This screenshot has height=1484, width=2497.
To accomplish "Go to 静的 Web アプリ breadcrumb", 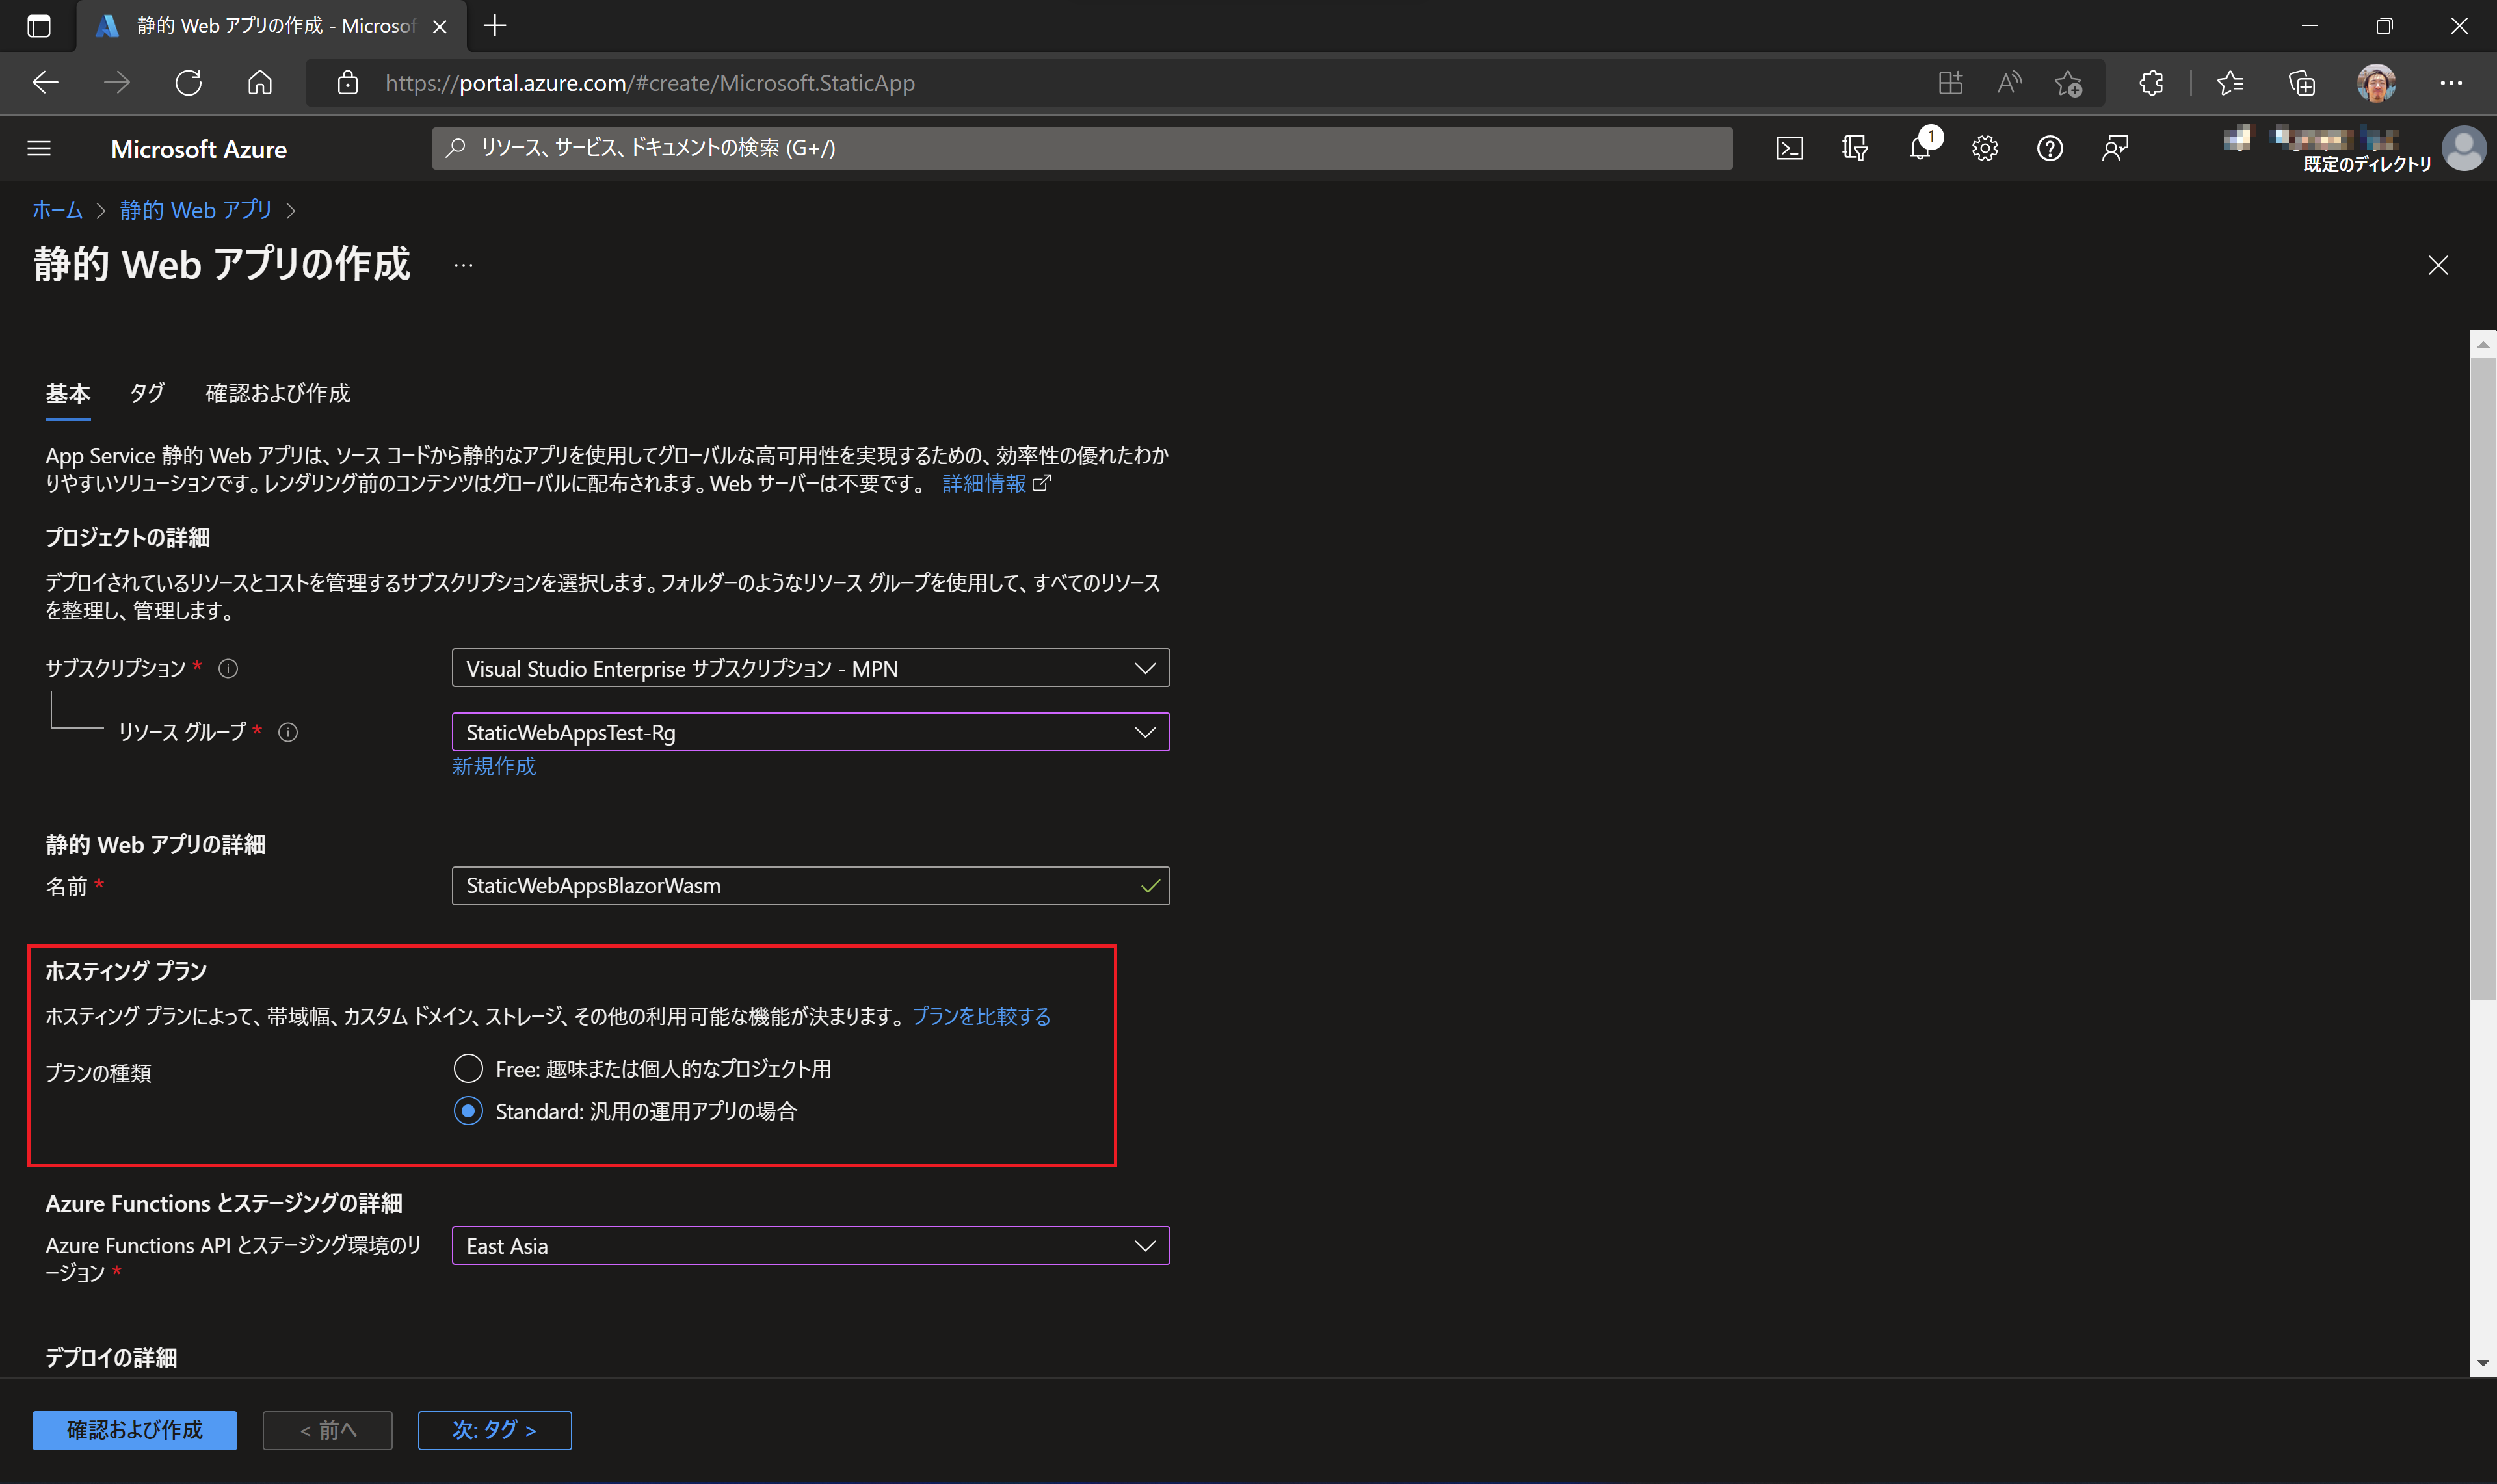I will 196,209.
